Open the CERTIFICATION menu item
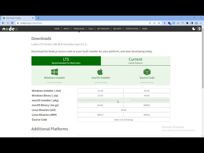 point(132,29)
